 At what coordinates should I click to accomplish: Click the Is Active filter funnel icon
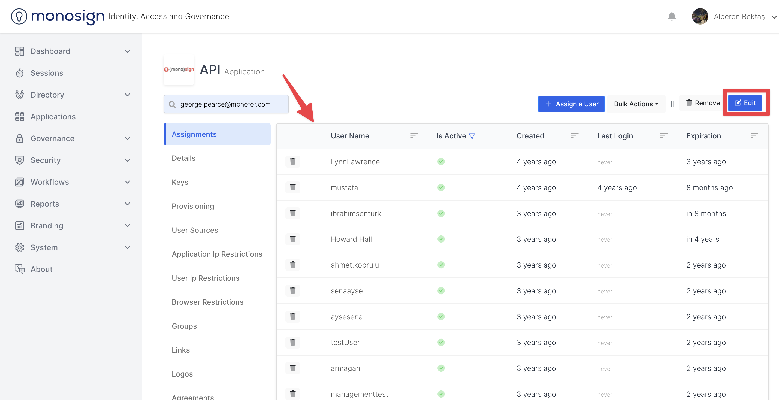[x=472, y=136]
